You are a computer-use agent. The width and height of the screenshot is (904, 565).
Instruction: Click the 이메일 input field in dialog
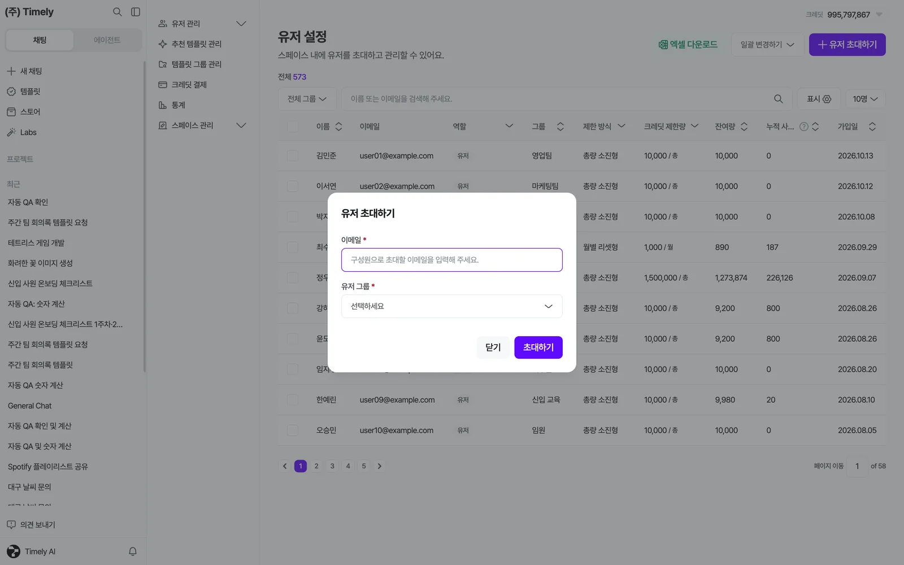click(452, 260)
